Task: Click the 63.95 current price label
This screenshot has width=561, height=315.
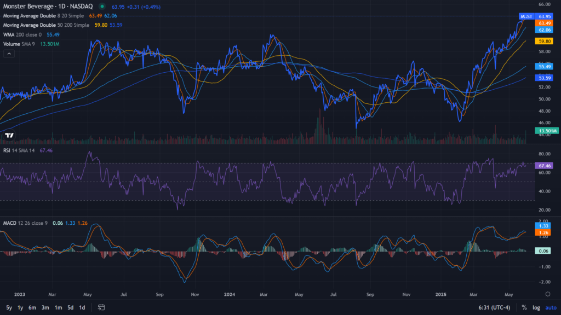Action: click(545, 16)
